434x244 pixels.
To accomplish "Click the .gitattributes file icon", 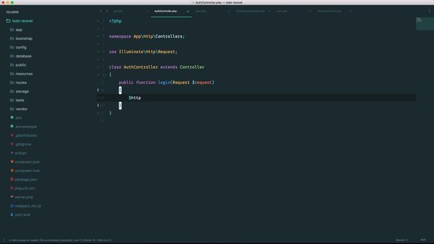I will pos(12,136).
